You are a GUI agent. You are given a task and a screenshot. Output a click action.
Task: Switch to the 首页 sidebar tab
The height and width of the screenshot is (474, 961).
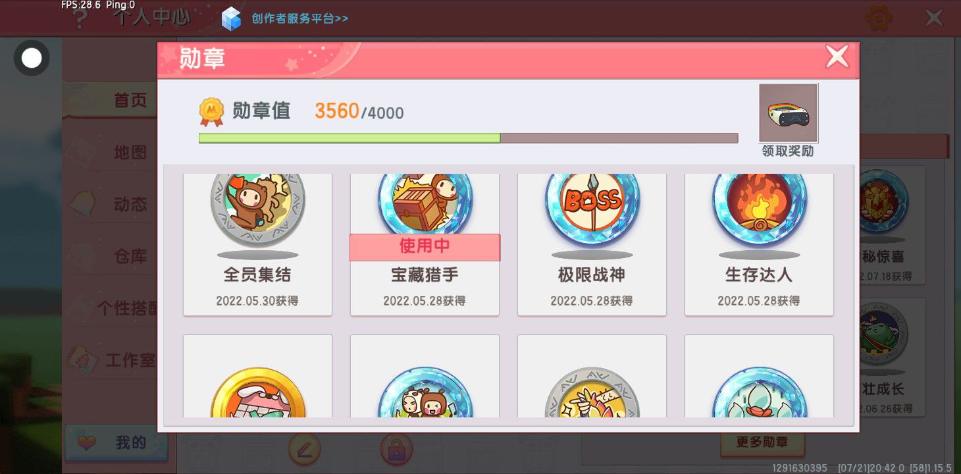(x=130, y=101)
